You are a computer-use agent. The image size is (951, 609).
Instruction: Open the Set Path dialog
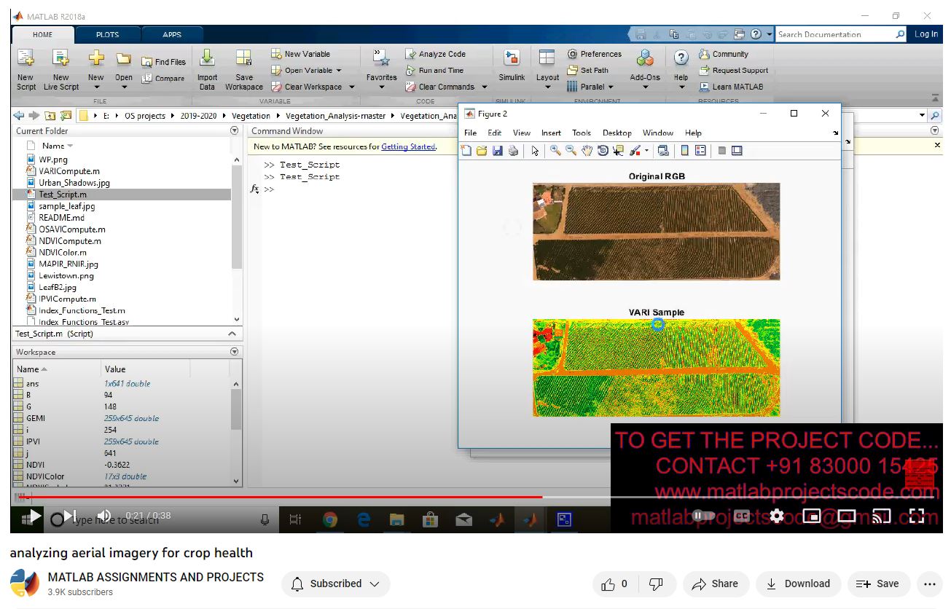pyautogui.click(x=587, y=71)
